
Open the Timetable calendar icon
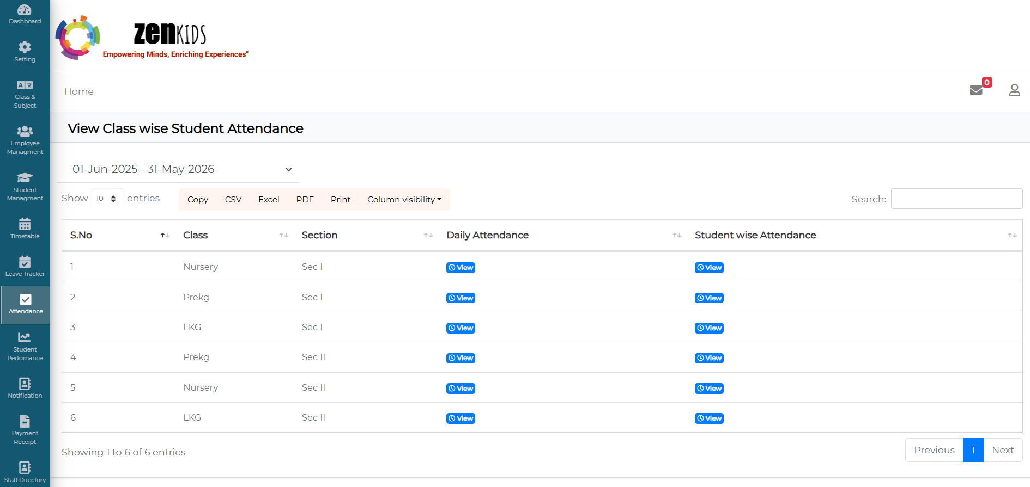click(25, 228)
